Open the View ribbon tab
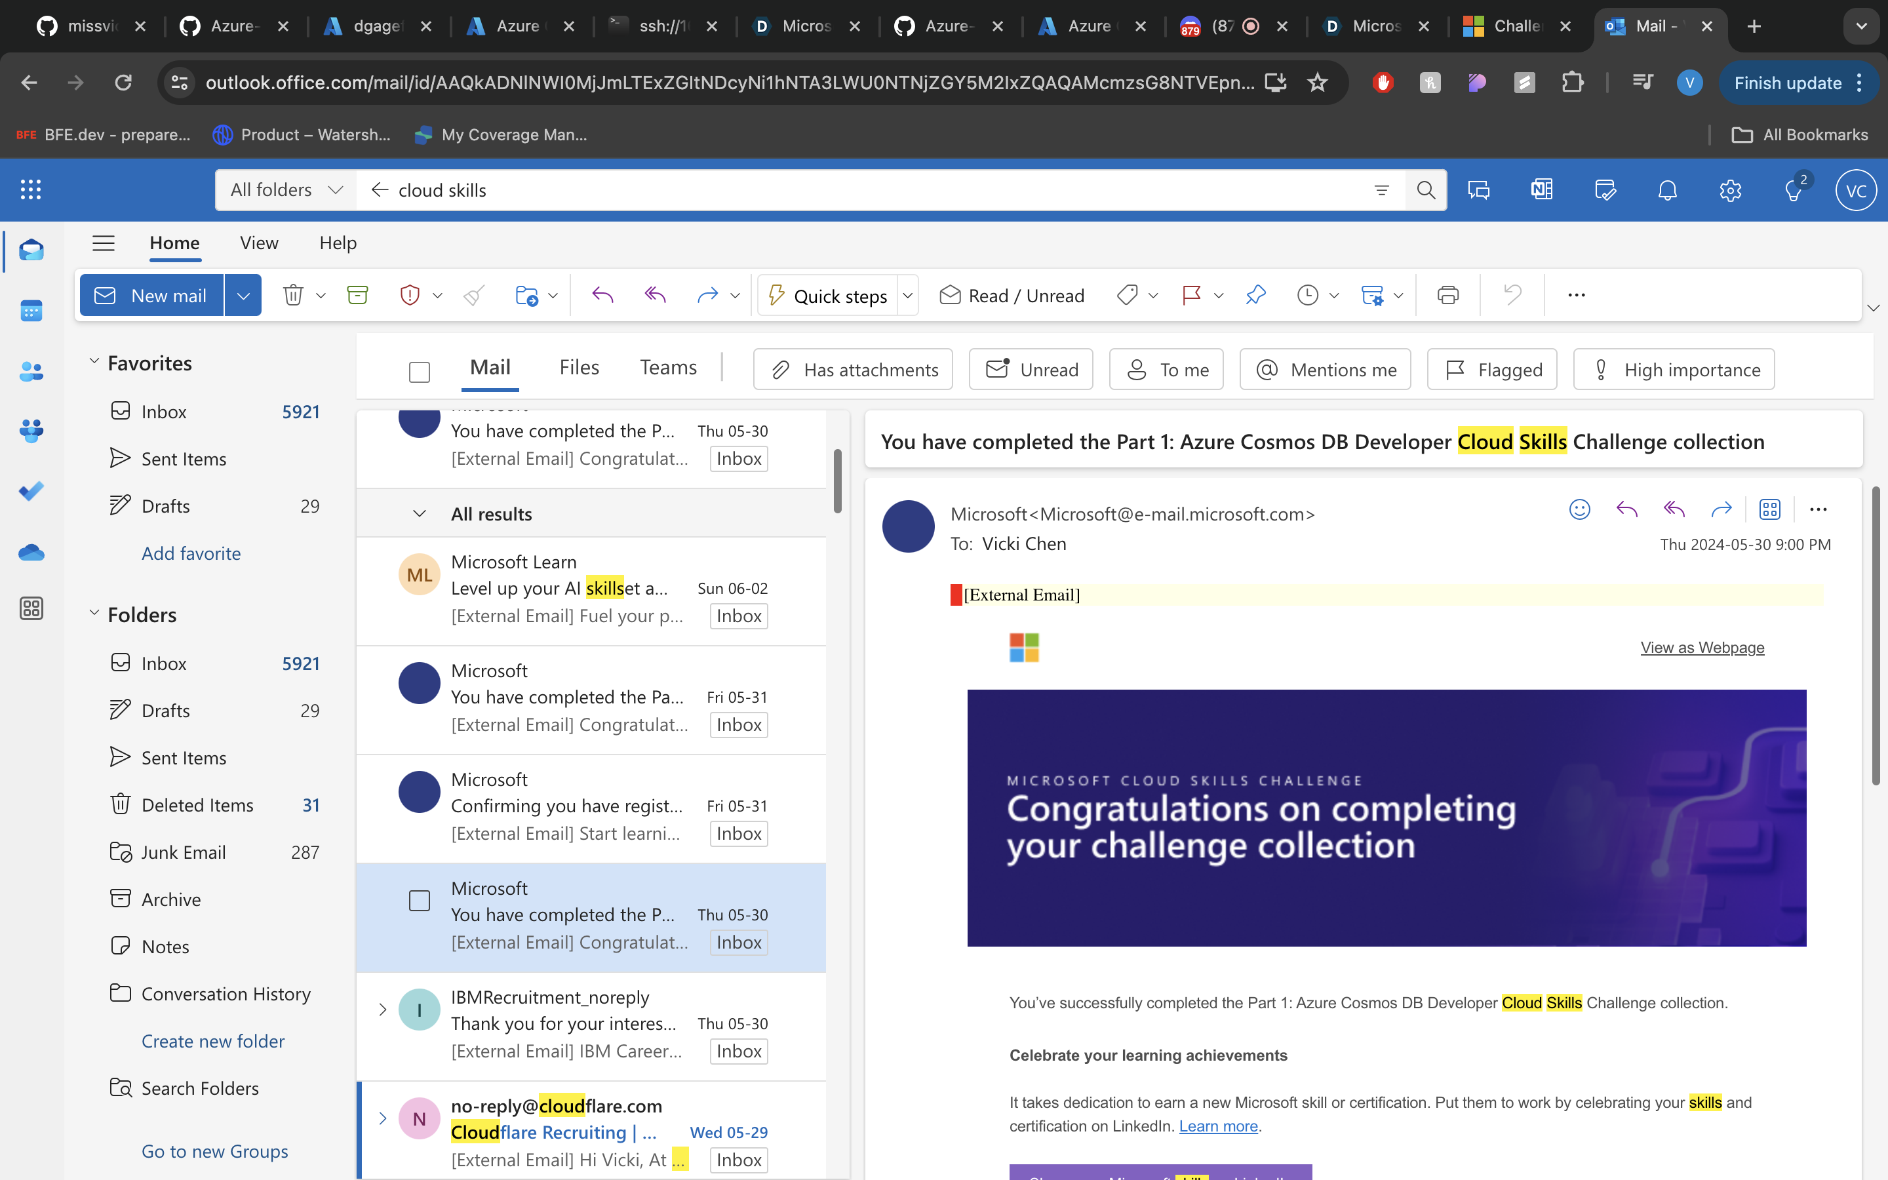 [259, 243]
